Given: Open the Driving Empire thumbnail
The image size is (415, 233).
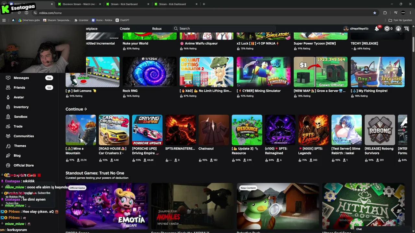Looking at the screenshot, I should point(147,130).
